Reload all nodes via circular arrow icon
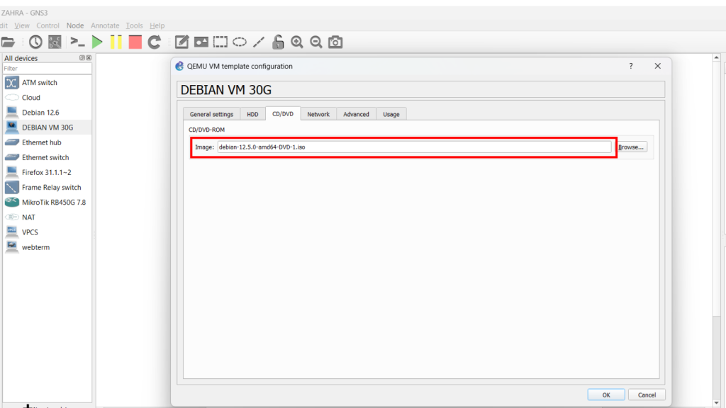The image size is (726, 408). point(155,42)
